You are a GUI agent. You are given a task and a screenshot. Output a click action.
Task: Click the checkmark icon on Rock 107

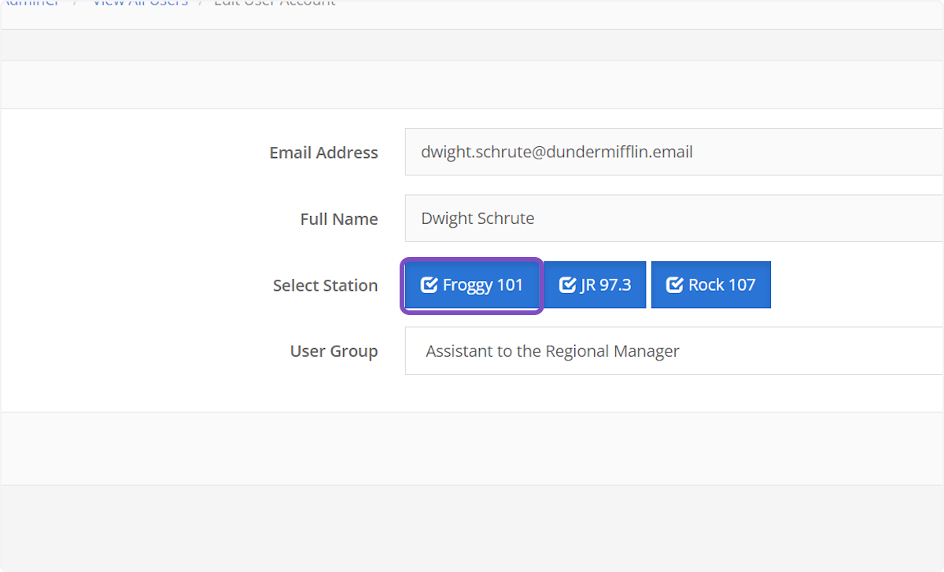(674, 285)
